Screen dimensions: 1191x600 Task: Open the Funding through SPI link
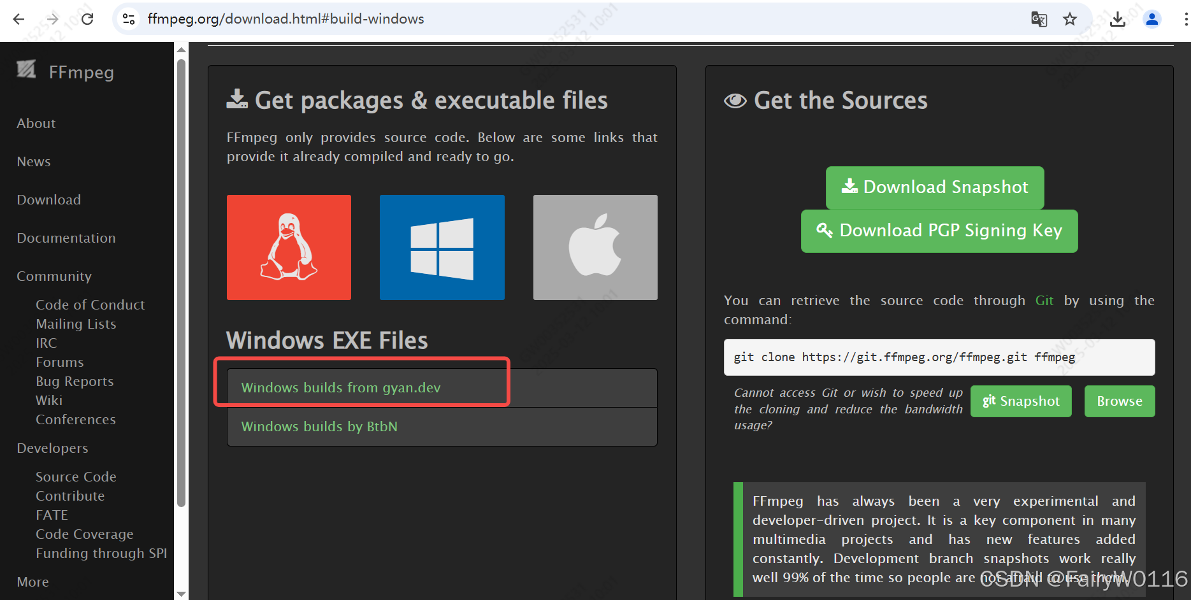tap(101, 554)
